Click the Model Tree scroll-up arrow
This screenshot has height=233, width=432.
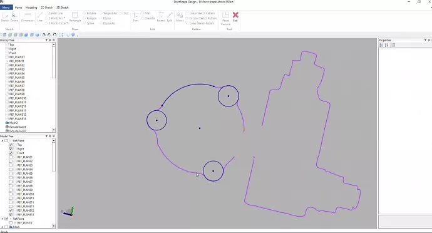[x=54, y=141]
